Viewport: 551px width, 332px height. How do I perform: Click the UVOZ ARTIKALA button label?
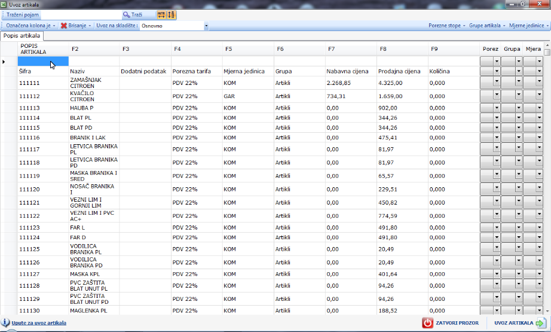(x=514, y=323)
